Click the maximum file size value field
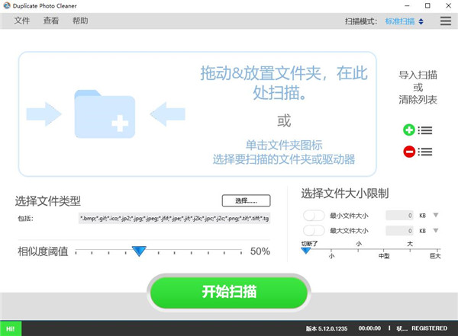The width and height of the screenshot is (458, 336). 399,231
